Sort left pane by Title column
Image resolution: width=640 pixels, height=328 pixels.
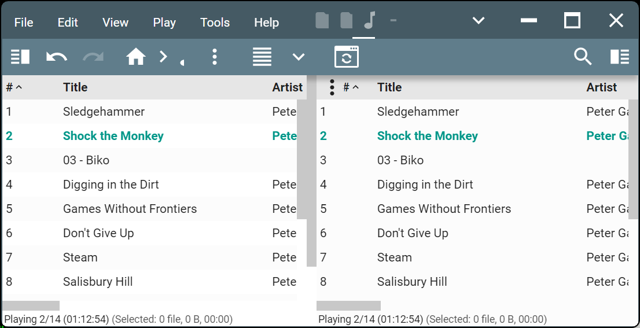[75, 87]
